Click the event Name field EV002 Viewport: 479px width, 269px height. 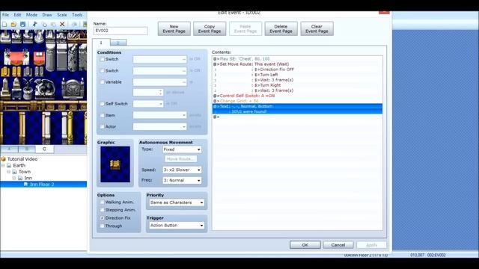[120, 31]
